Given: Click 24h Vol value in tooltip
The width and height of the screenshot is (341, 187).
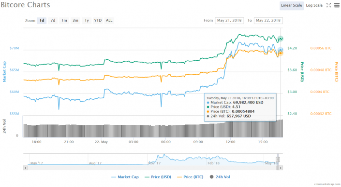Looking at the screenshot, I should 239,116.
